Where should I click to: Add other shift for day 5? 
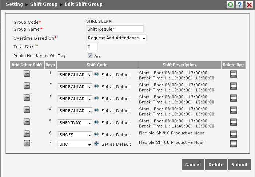click(27, 122)
